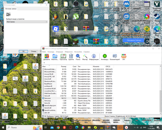Viewport: 162px width, 130px height.
Task: Open the Файл menu in WinRAR
Action: click(44, 52)
